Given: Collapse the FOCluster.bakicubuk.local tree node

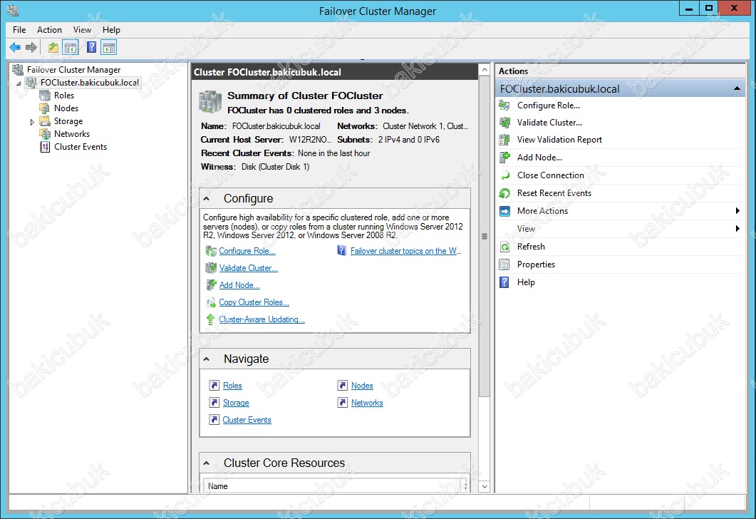Looking at the screenshot, I should pos(19,83).
